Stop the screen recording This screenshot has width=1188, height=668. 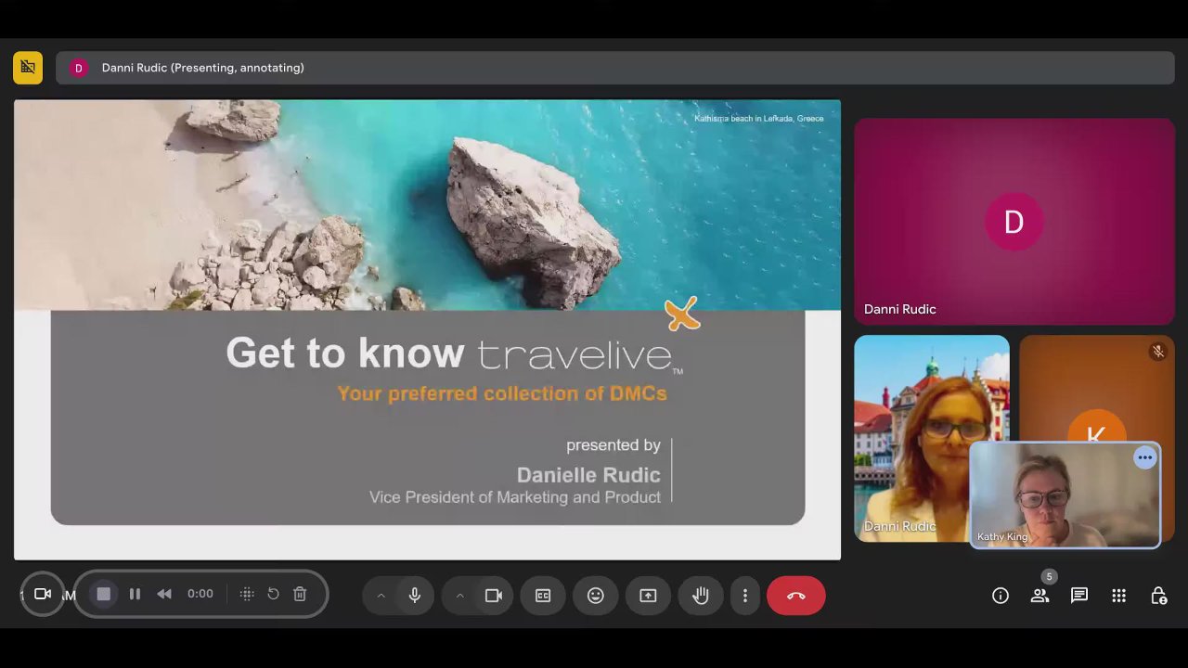point(104,594)
